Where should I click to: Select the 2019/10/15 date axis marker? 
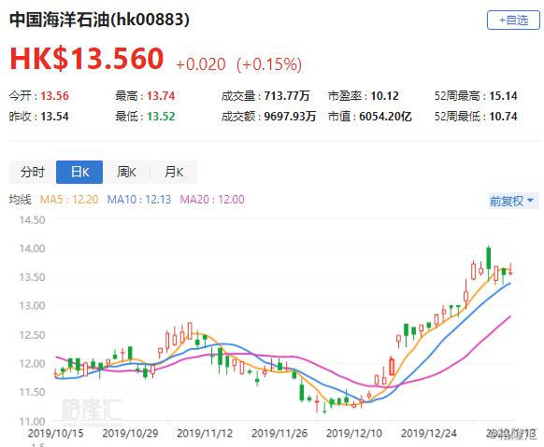pyautogui.click(x=55, y=433)
